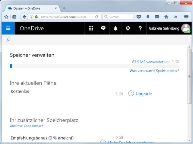Image resolution: width=193 pixels, height=144 pixels.
Task: Open the Pocket icon in Firefox toolbar
Action: [138, 17]
